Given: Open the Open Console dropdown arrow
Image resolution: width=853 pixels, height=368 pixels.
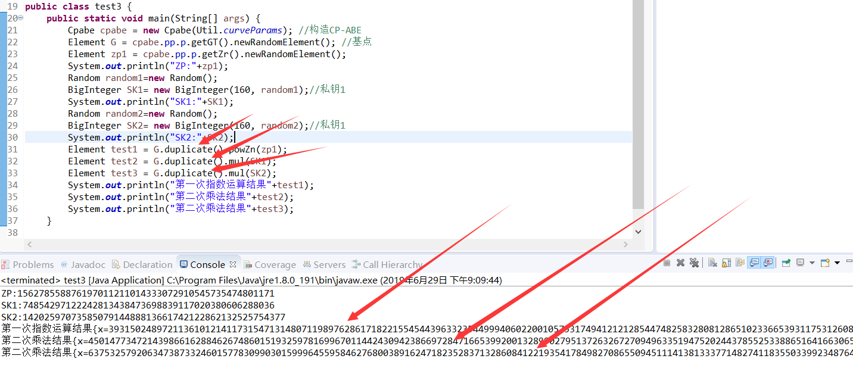Looking at the screenshot, I should (x=837, y=263).
